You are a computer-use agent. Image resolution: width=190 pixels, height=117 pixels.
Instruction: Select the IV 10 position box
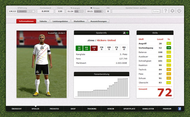tap(79, 48)
